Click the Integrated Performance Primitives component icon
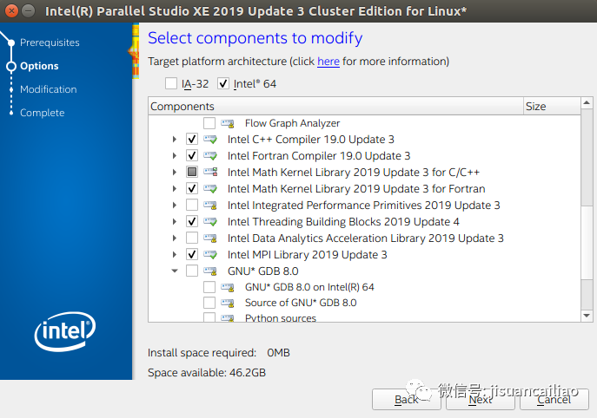Screen dimensions: 597x418 pyautogui.click(x=210, y=206)
